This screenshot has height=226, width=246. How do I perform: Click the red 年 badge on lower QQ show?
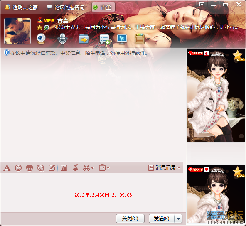pos(207,169)
